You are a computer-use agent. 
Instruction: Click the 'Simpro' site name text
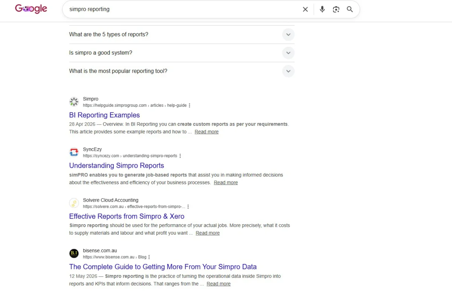(90, 99)
